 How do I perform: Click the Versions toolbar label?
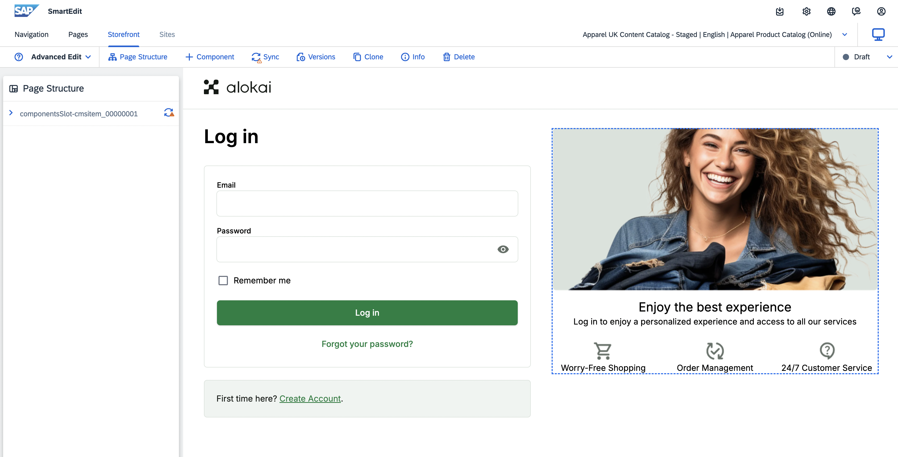click(322, 57)
